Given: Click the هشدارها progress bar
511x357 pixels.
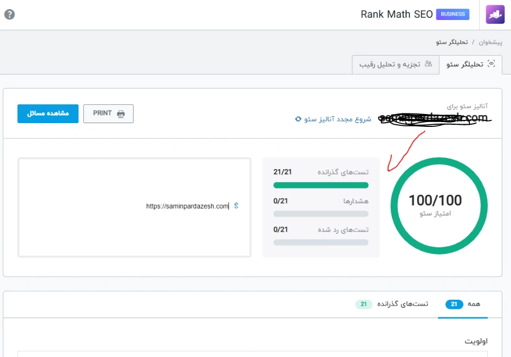Looking at the screenshot, I should click(321, 214).
